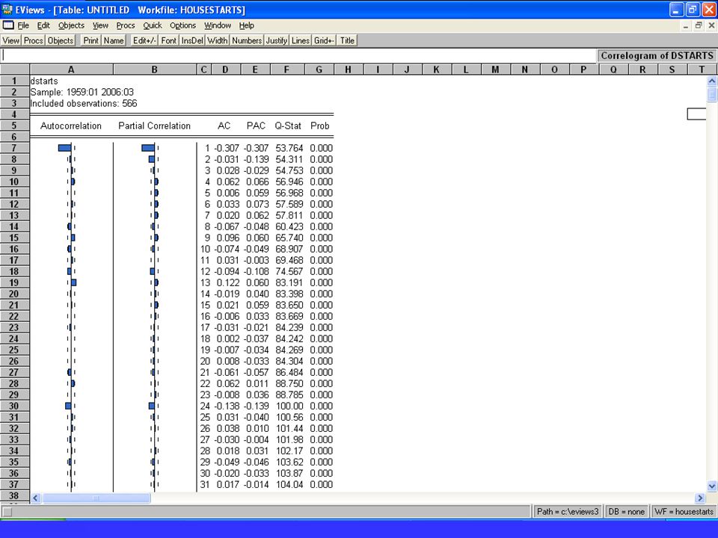Select row 7 header

pyautogui.click(x=14, y=148)
